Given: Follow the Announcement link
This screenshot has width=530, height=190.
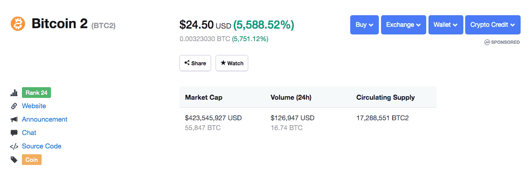Looking at the screenshot, I should click(45, 119).
